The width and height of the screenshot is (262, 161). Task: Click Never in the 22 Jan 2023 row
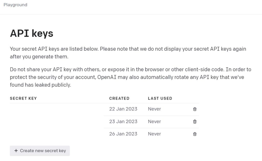[154, 109]
